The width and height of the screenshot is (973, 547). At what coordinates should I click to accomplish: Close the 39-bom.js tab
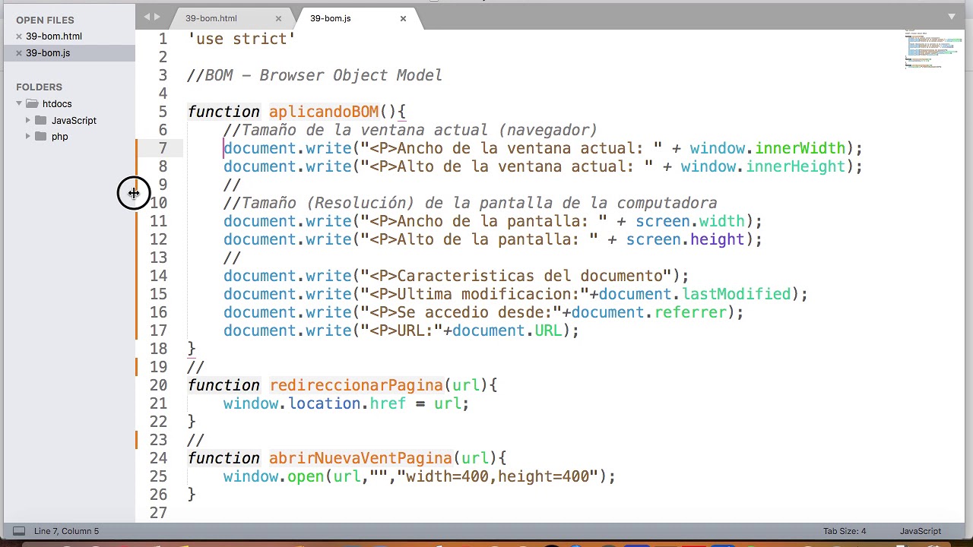(403, 18)
